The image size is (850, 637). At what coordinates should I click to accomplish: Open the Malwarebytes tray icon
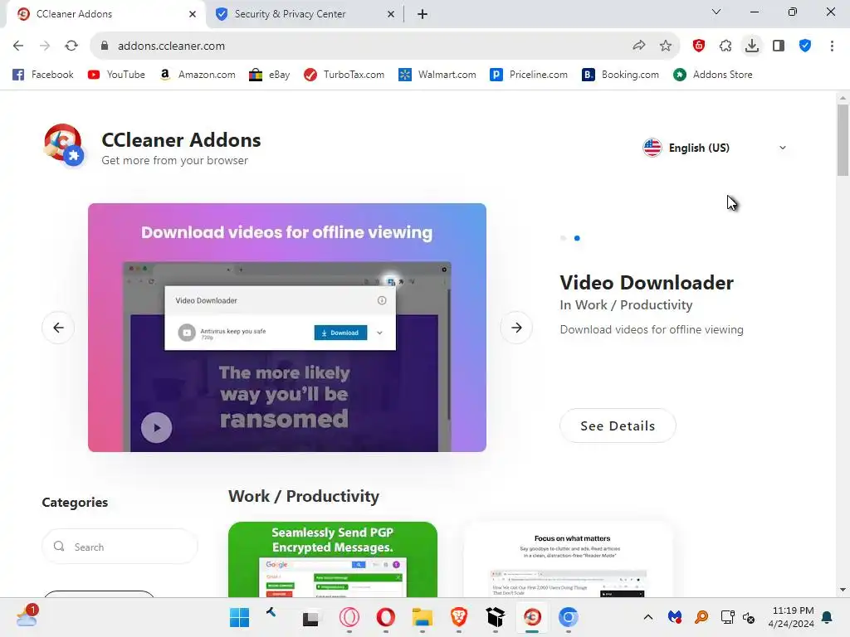pyautogui.click(x=675, y=617)
